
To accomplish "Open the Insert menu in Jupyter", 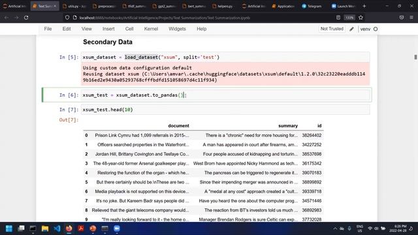I will click(x=108, y=29).
